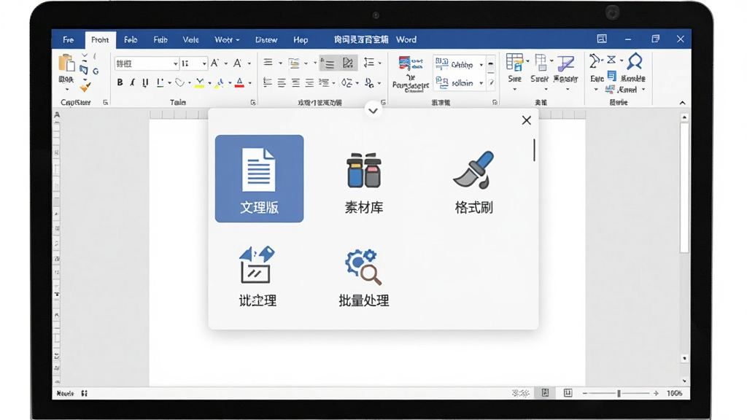747x420 pixels.
Task: Select the 格式刷 format brush tool
Action: 474,183
